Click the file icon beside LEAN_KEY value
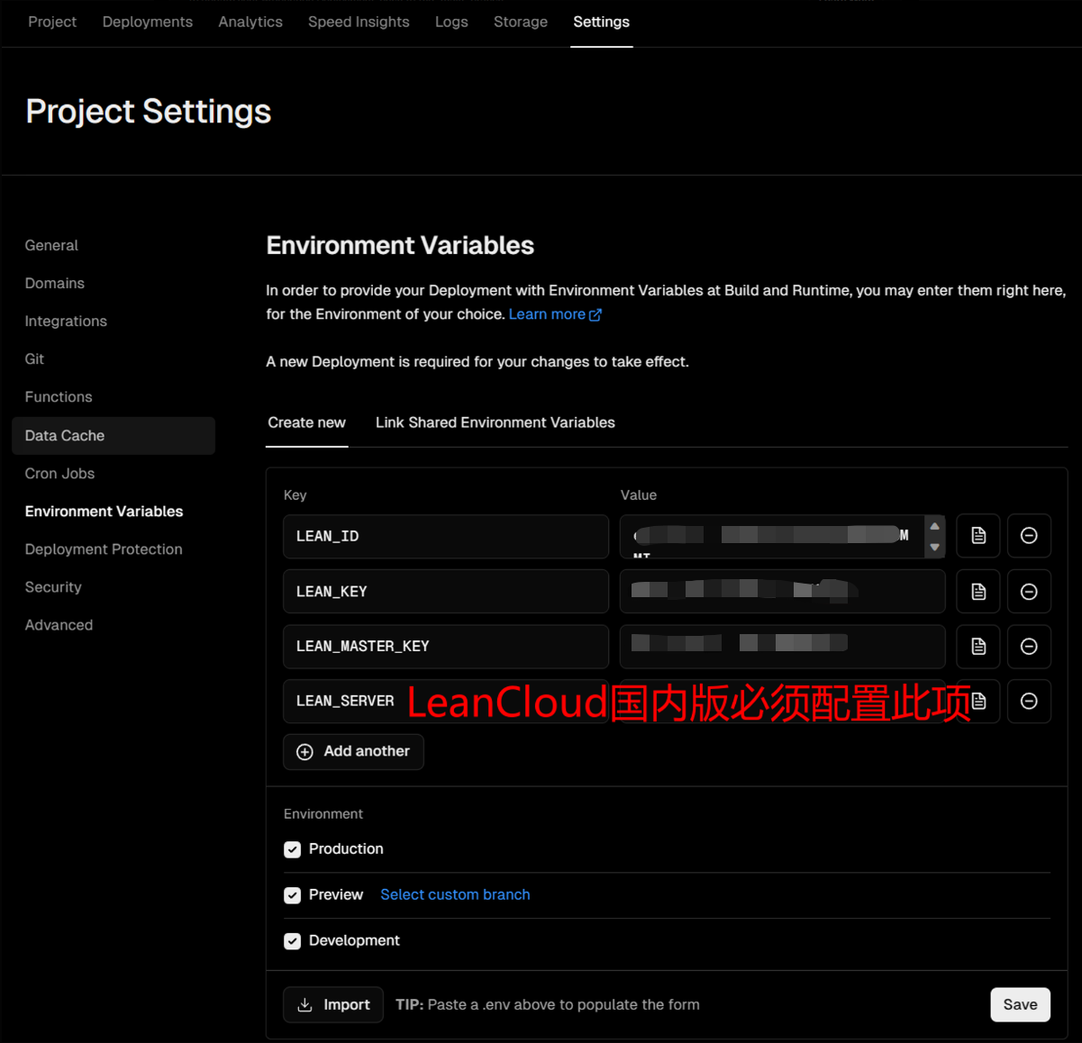The width and height of the screenshot is (1082, 1043). [x=978, y=592]
